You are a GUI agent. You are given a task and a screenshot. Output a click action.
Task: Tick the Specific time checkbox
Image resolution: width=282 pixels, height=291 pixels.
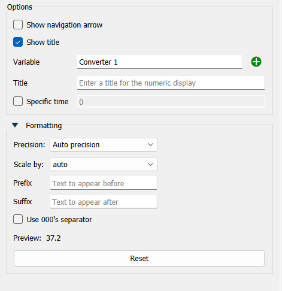coord(18,101)
